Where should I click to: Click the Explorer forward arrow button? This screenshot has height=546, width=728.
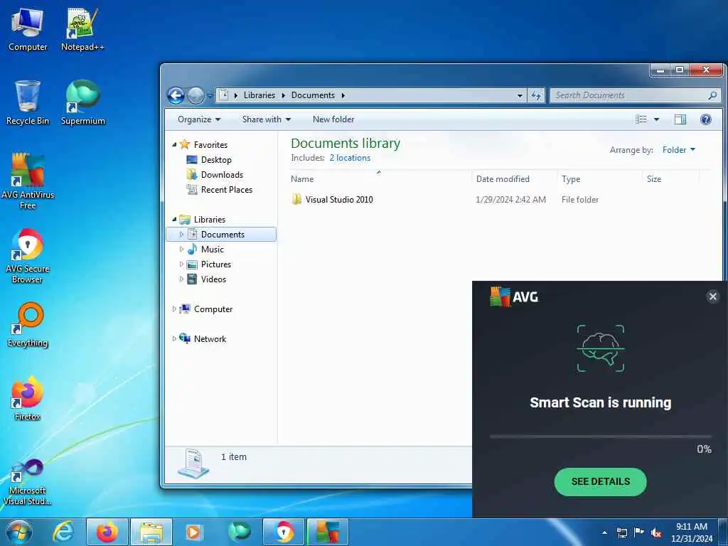(196, 96)
